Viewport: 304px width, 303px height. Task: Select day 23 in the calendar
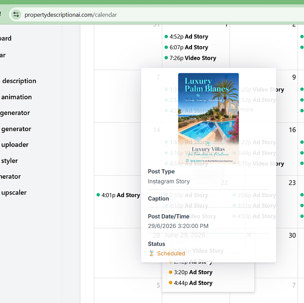point(292,182)
